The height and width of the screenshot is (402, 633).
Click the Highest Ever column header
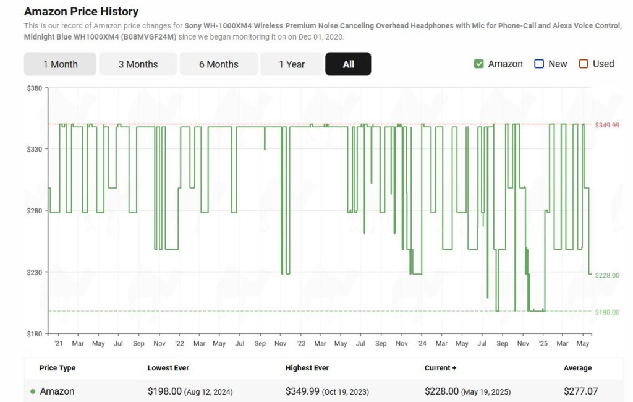click(x=307, y=368)
